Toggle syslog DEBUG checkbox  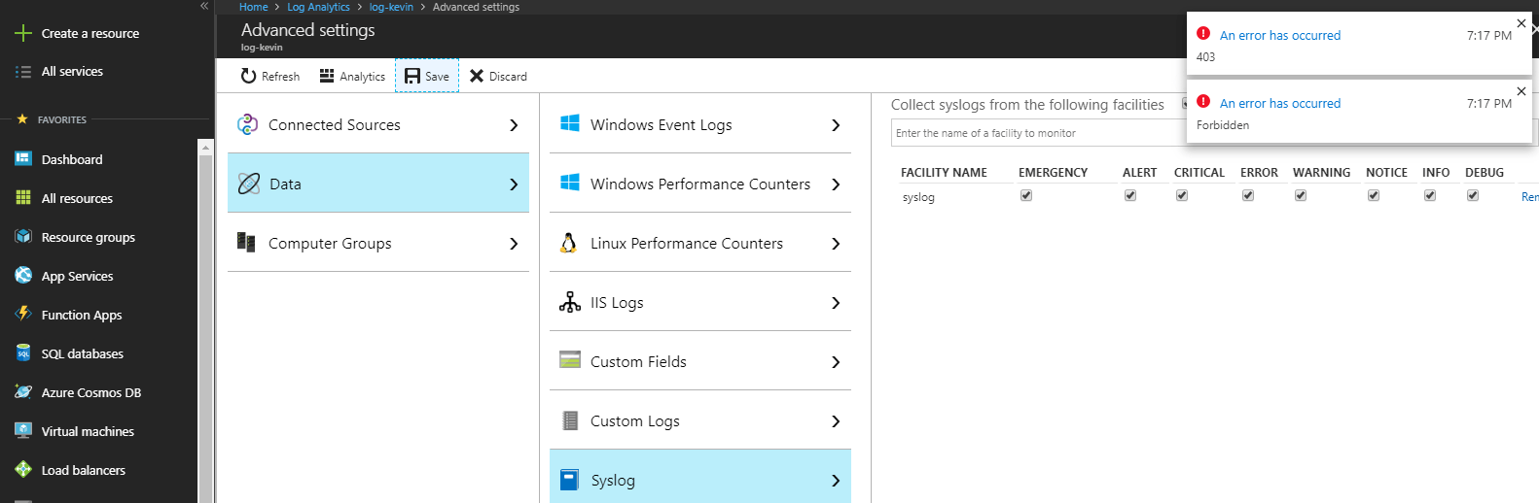1473,196
